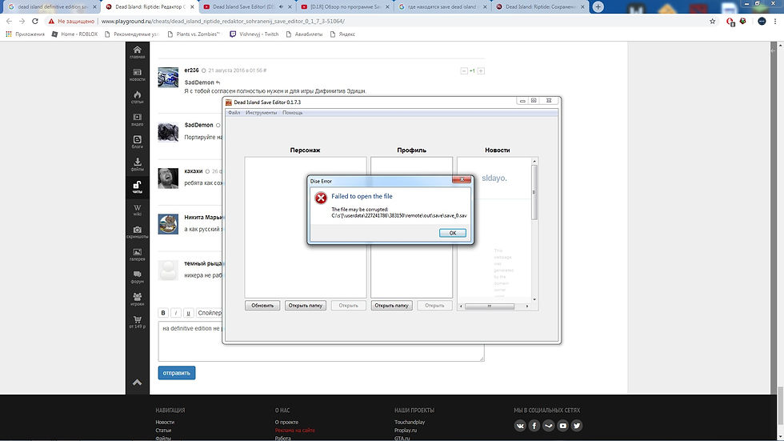Toggle italic formatting in comment editor
Image resolution: width=784 pixels, height=441 pixels.
coord(175,313)
